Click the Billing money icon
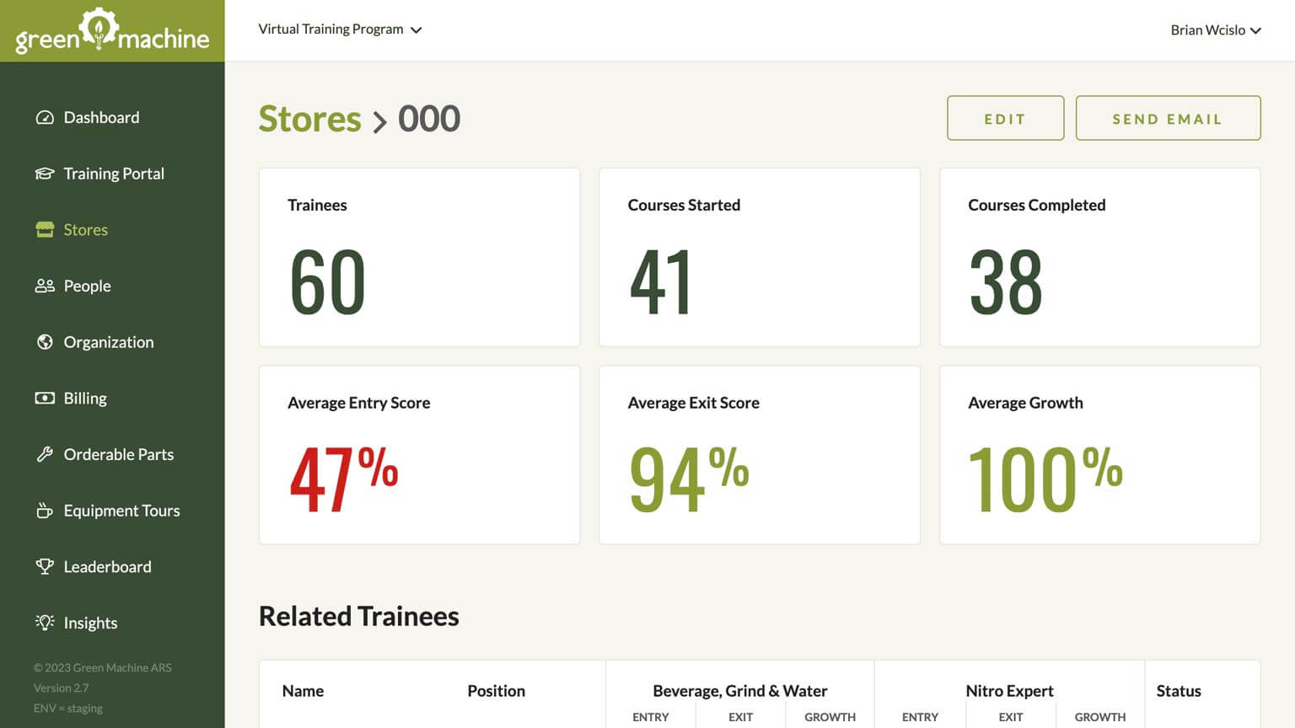 45,398
